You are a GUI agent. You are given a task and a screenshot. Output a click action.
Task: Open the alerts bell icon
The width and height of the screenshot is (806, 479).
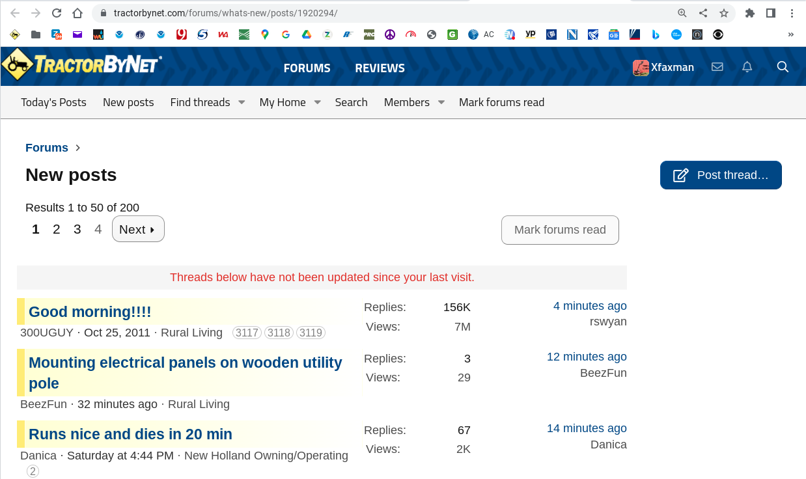click(x=747, y=67)
